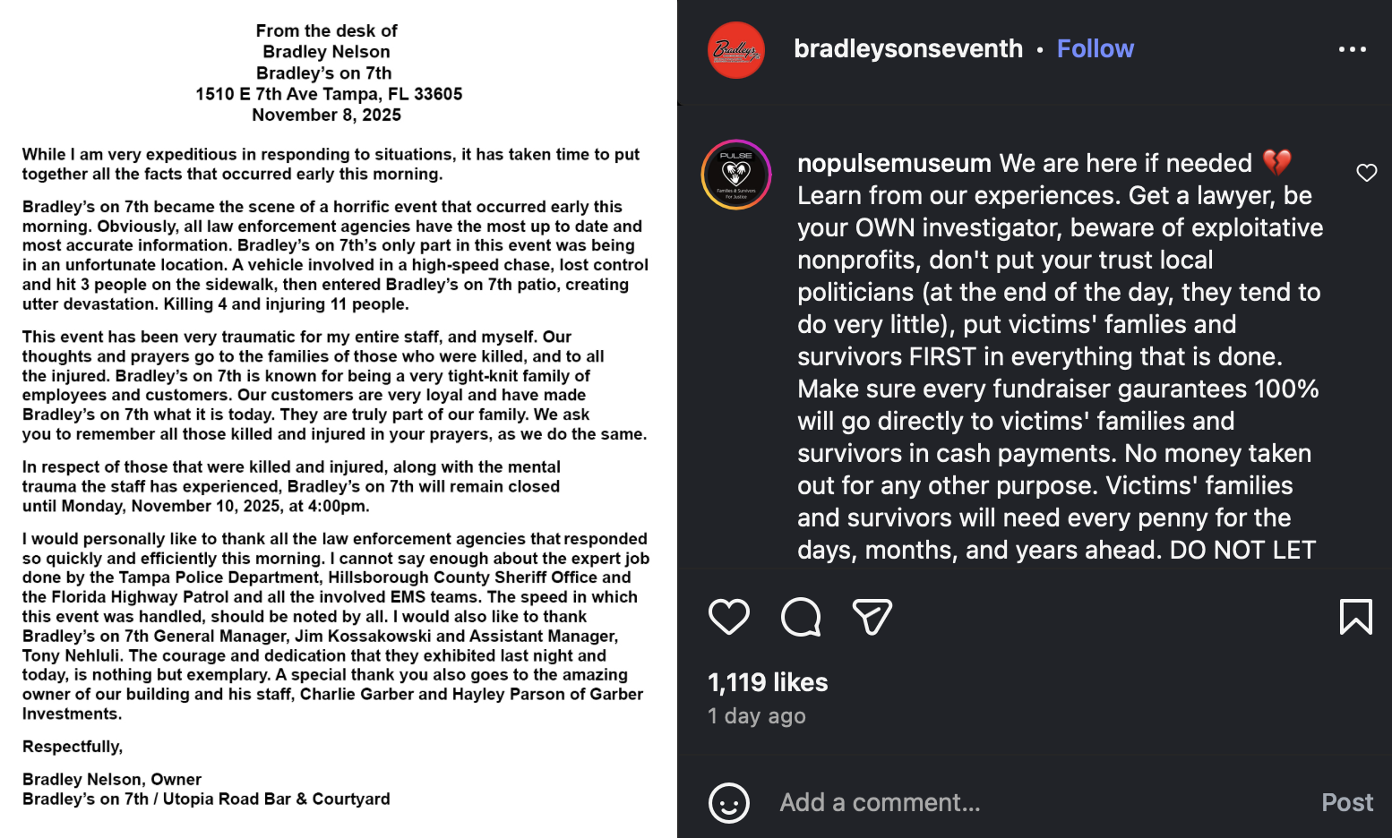Screen dimensions: 1392x838
Task: Visit the nopulsemuseum commenter profile name
Action: click(x=894, y=163)
